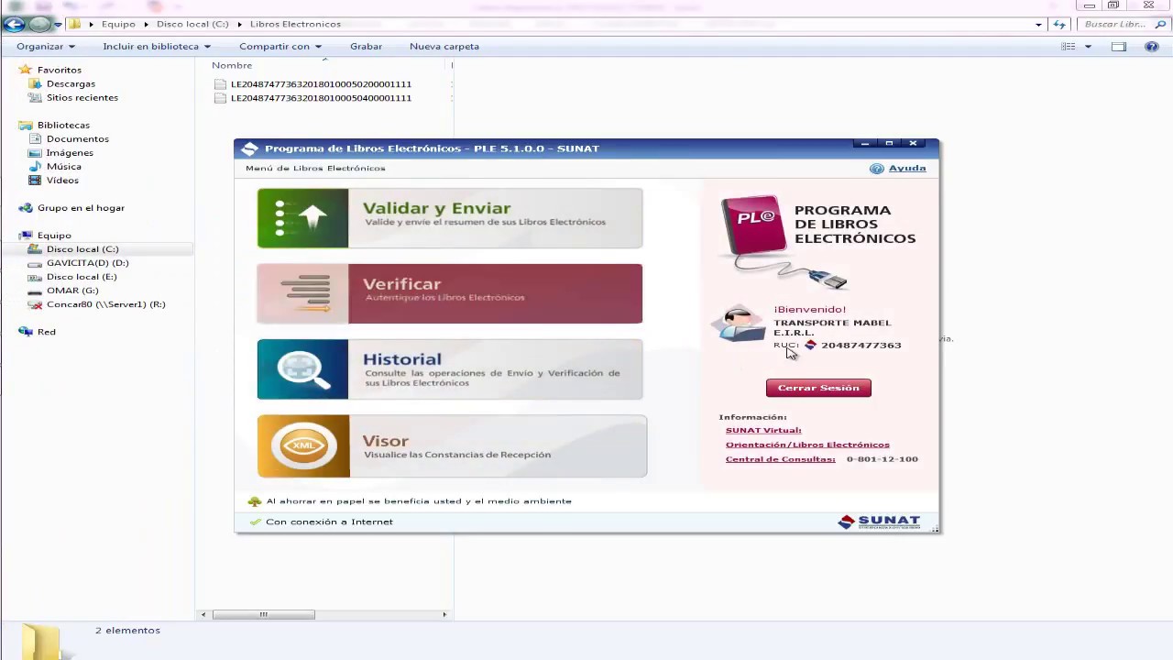The image size is (1173, 660).
Task: Open the Historial de operaciones tile
Action: pyautogui.click(x=450, y=369)
